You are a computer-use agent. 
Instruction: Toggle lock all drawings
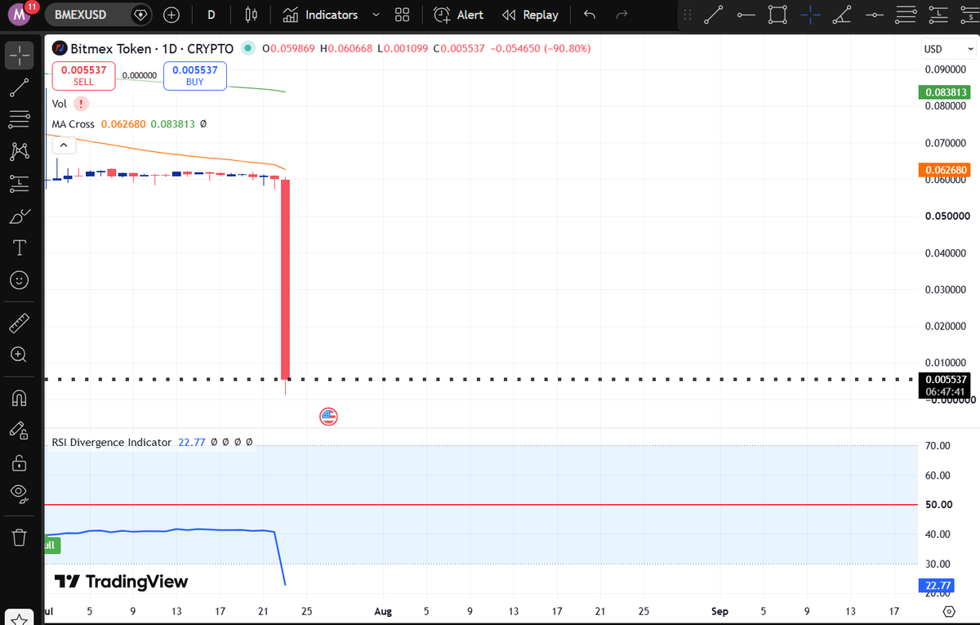point(20,463)
